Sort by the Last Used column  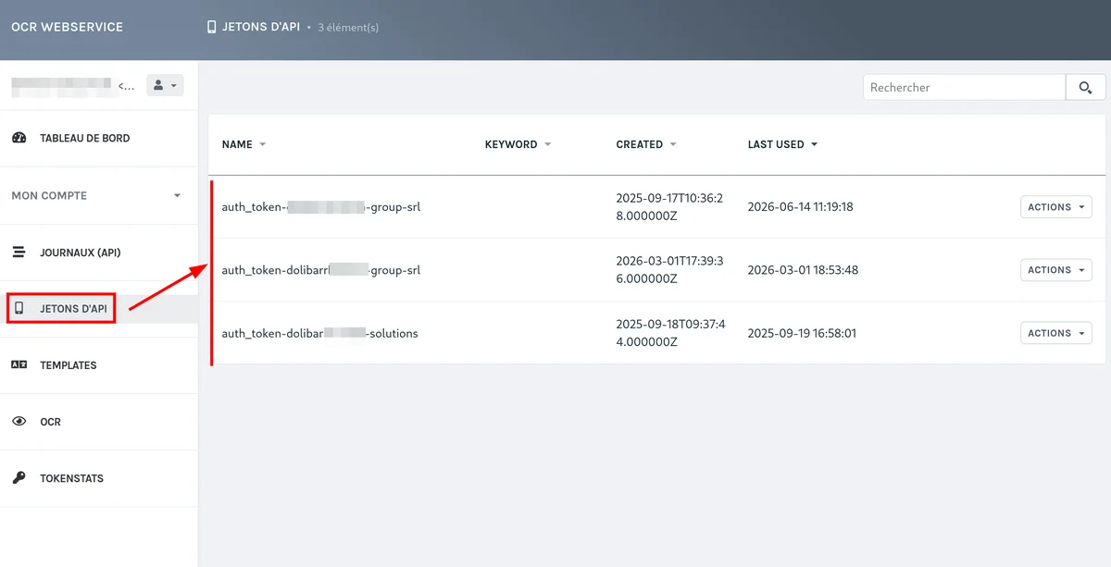(782, 144)
